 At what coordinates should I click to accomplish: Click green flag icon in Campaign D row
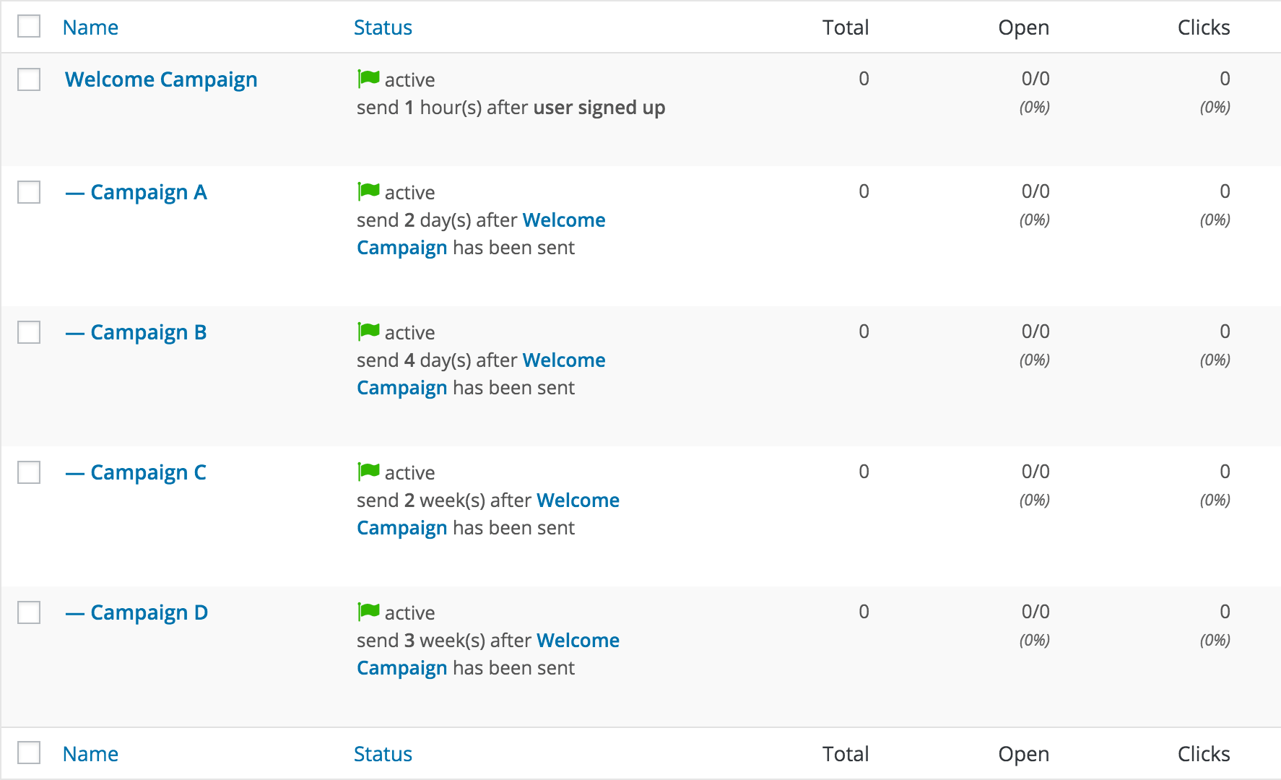368,612
